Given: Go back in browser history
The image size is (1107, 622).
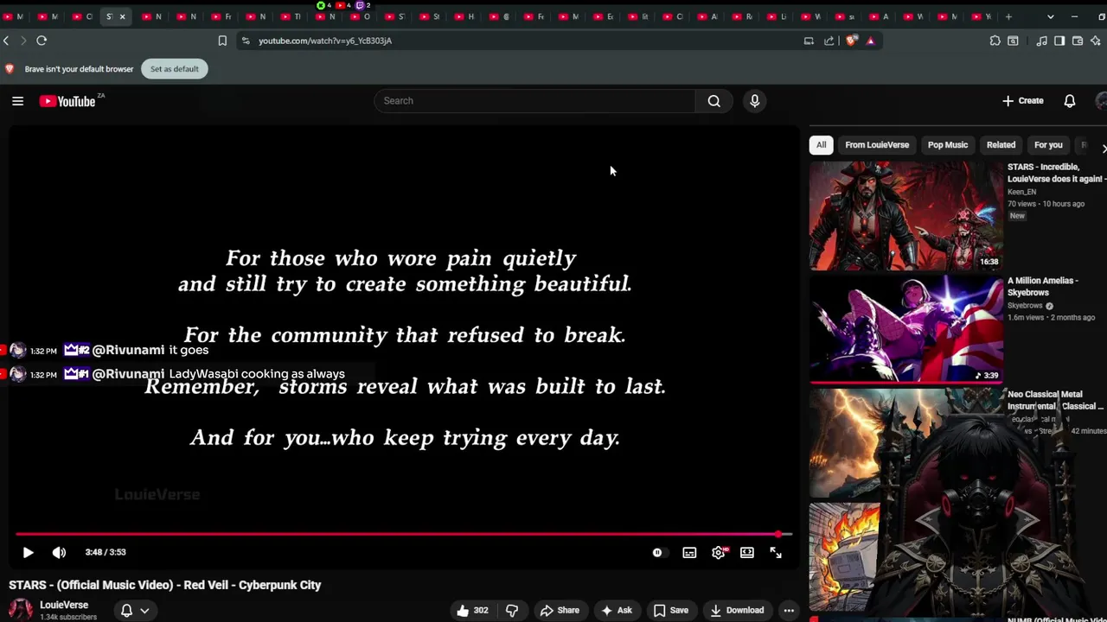Looking at the screenshot, I should click(6, 41).
